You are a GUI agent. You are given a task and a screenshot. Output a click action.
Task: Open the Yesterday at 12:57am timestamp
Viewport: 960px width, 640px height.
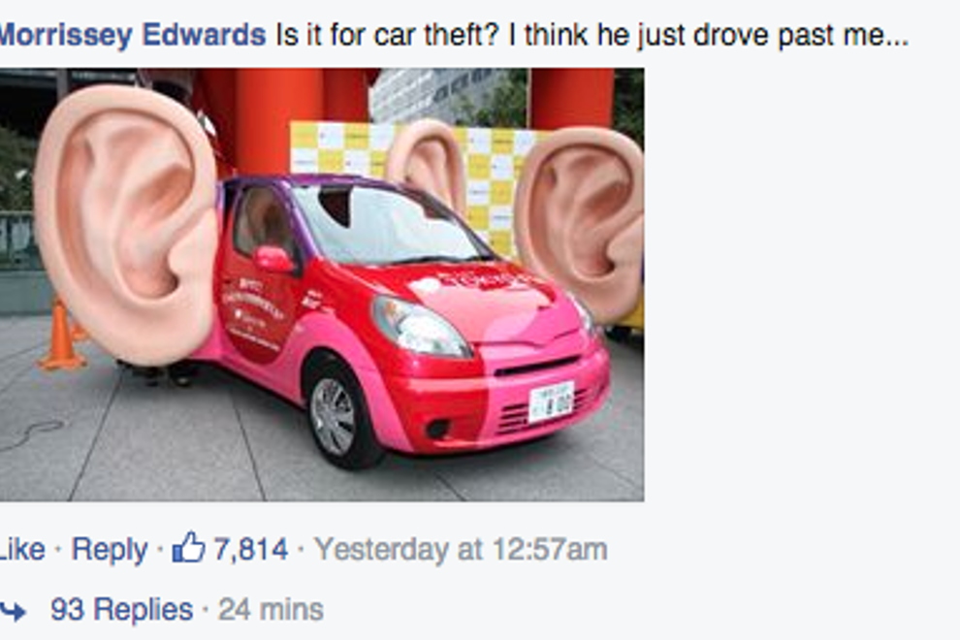[461, 549]
